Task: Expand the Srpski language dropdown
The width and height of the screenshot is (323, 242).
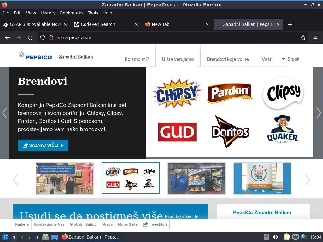Action: pyautogui.click(x=291, y=59)
